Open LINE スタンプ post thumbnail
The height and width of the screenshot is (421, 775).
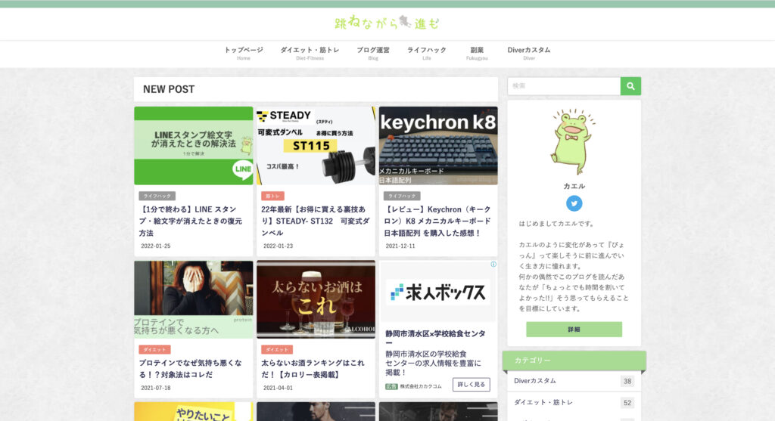(x=194, y=146)
